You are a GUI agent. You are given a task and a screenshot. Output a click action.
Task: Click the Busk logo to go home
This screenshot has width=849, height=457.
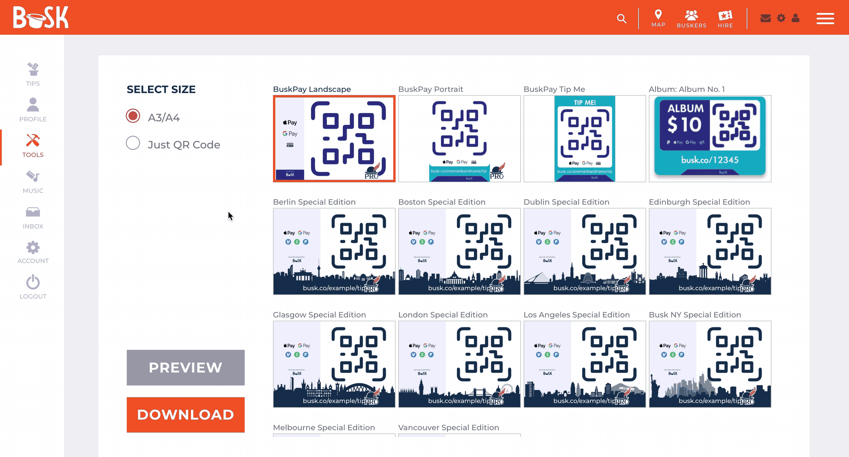click(x=41, y=17)
